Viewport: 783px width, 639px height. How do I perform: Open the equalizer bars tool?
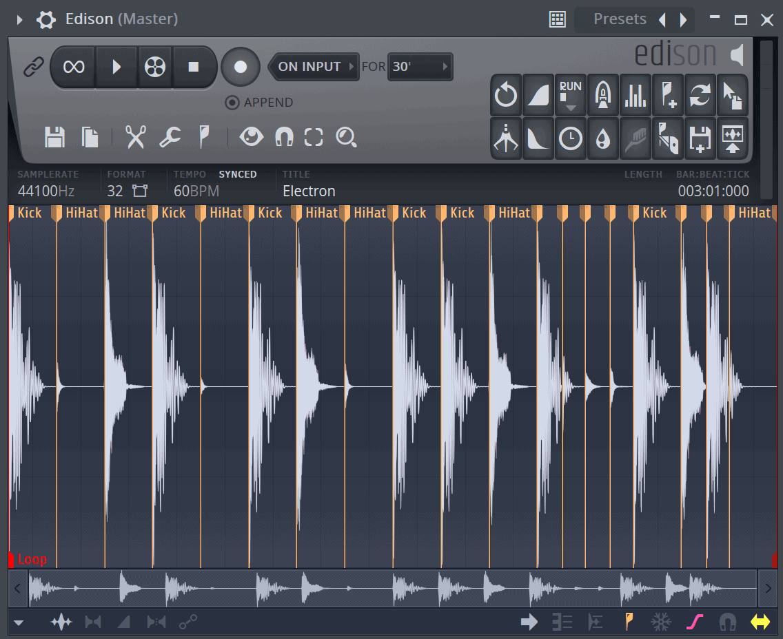pos(635,95)
